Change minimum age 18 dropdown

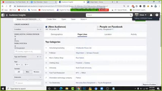(17, 65)
